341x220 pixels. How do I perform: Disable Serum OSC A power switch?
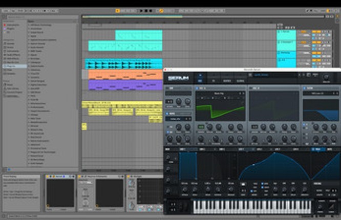197,89
